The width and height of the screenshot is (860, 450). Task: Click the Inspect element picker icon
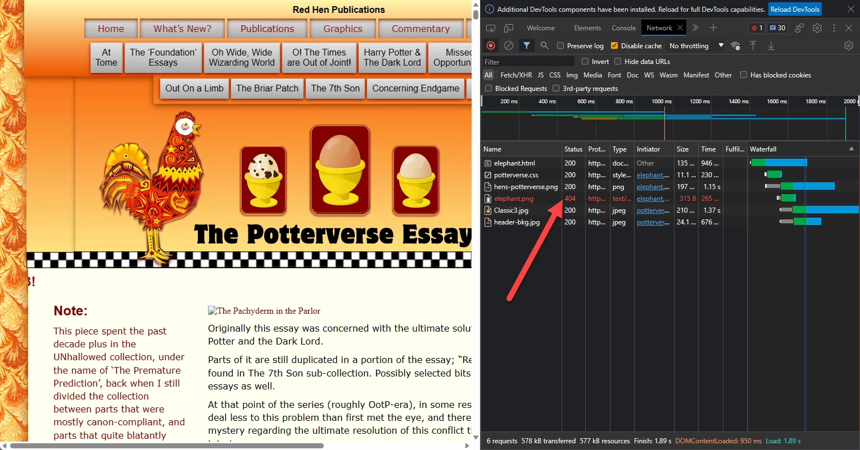[x=491, y=28]
